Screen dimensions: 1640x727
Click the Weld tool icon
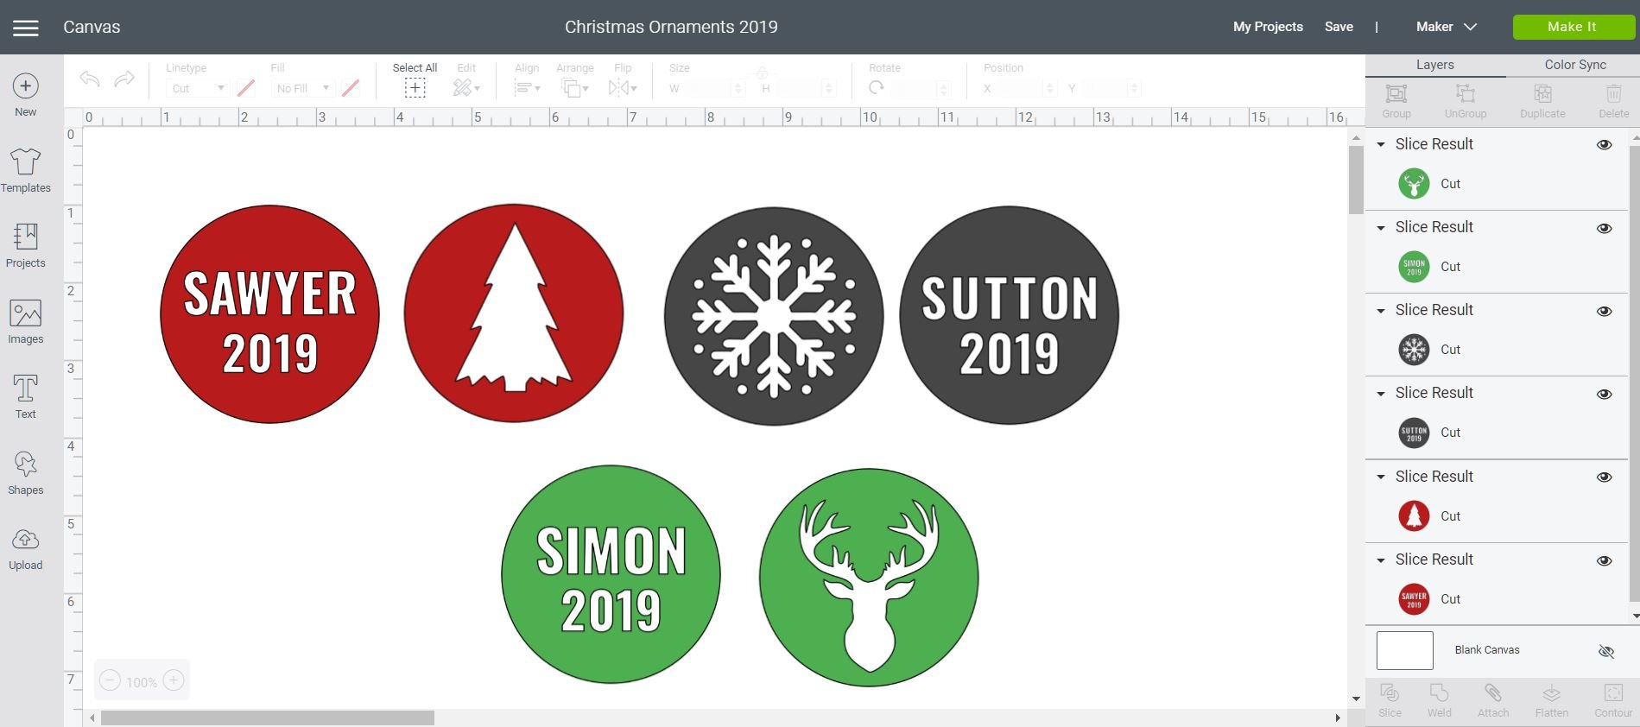click(1439, 692)
